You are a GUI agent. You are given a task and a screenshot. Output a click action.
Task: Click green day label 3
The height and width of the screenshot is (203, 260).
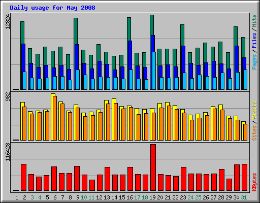pyautogui.click(x=32, y=197)
